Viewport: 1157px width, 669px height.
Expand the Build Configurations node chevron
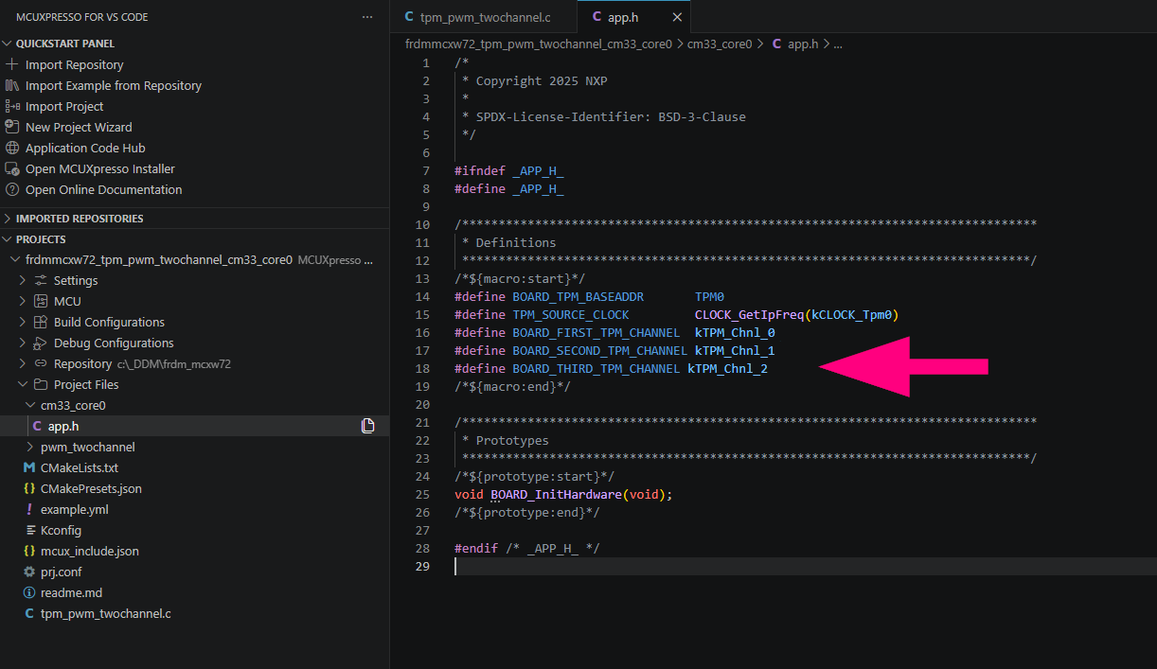24,322
